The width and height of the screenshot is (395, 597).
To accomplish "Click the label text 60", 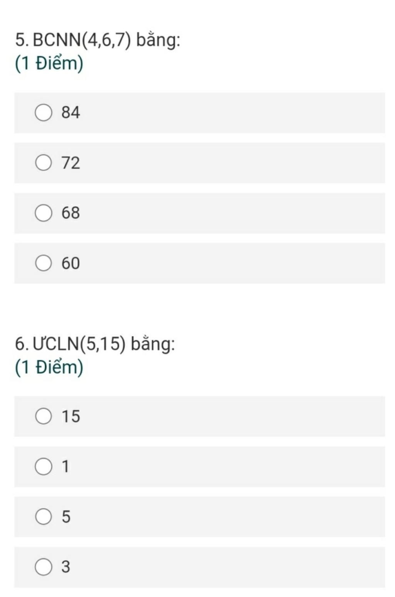I will [x=71, y=263].
